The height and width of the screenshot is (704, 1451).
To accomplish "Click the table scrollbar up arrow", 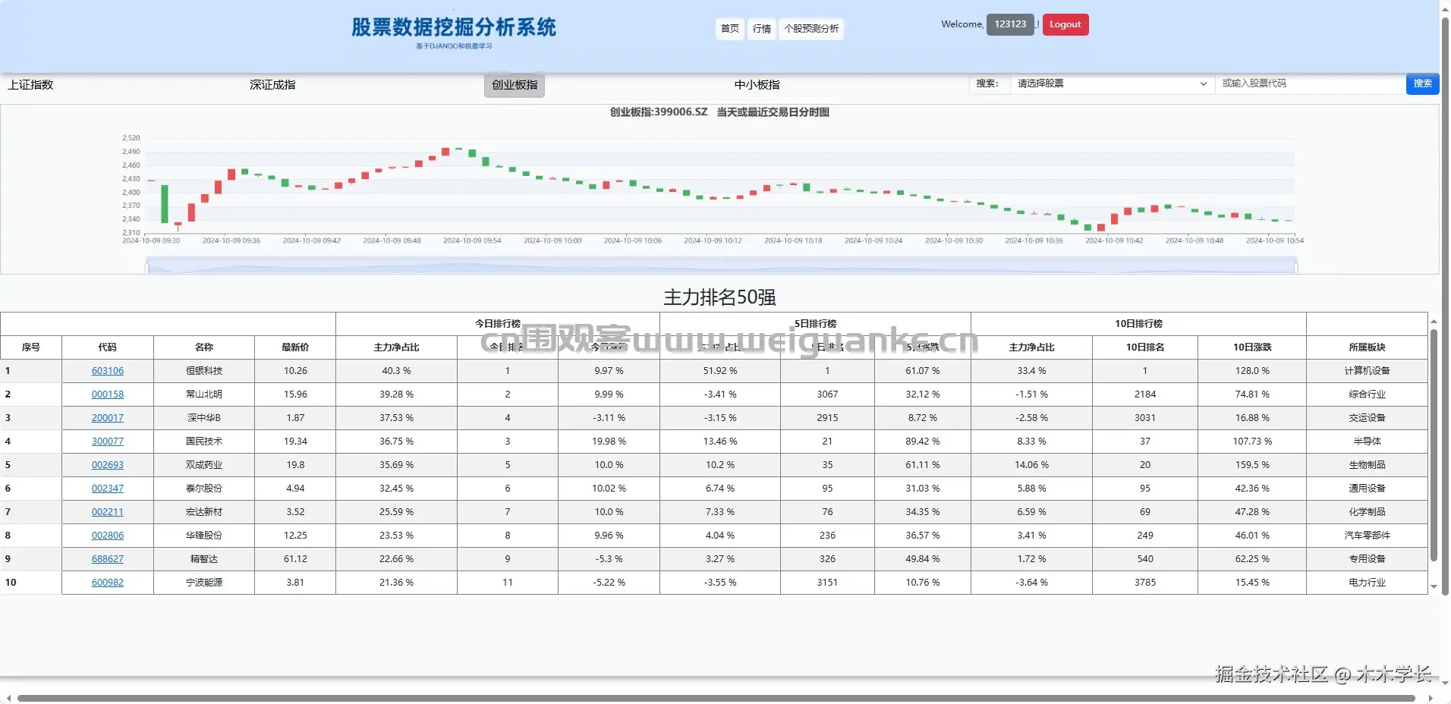I will [x=1434, y=320].
